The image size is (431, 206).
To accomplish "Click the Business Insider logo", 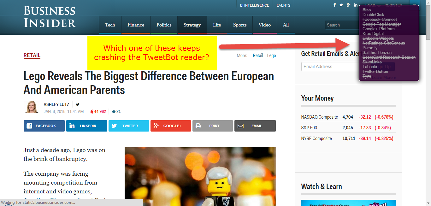I will pyautogui.click(x=50, y=17).
